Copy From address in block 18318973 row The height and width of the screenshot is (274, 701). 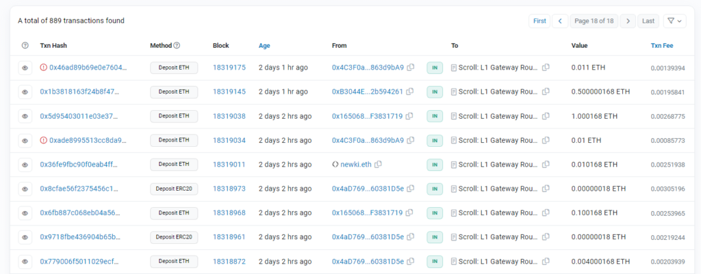[x=411, y=189]
